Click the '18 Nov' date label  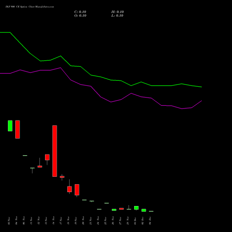[x=68, y=221]
